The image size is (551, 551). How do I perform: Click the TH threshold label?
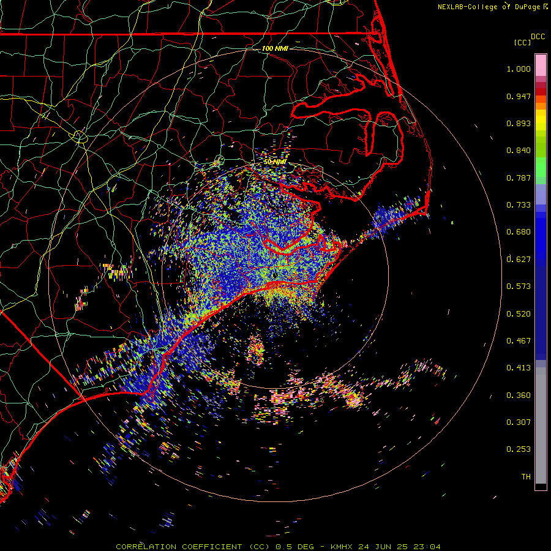pyautogui.click(x=526, y=477)
